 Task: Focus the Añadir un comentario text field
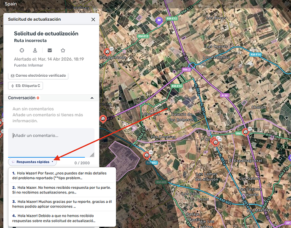click(x=51, y=143)
